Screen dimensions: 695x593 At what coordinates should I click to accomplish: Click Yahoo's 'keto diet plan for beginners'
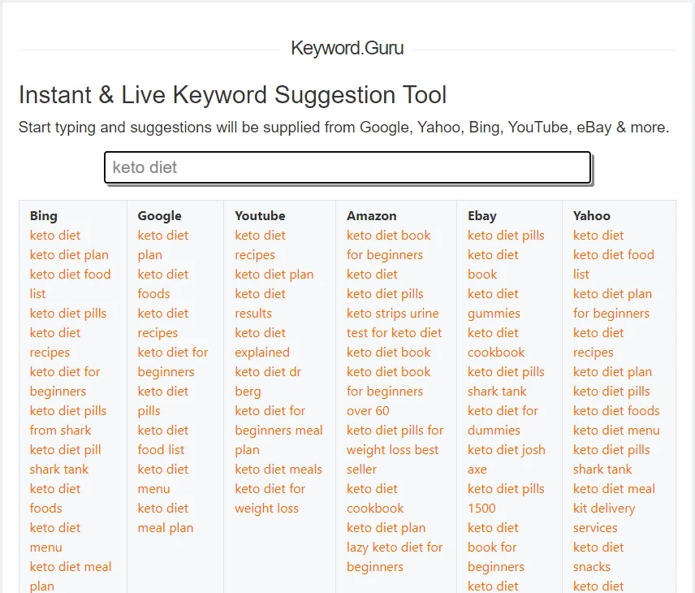tap(612, 303)
